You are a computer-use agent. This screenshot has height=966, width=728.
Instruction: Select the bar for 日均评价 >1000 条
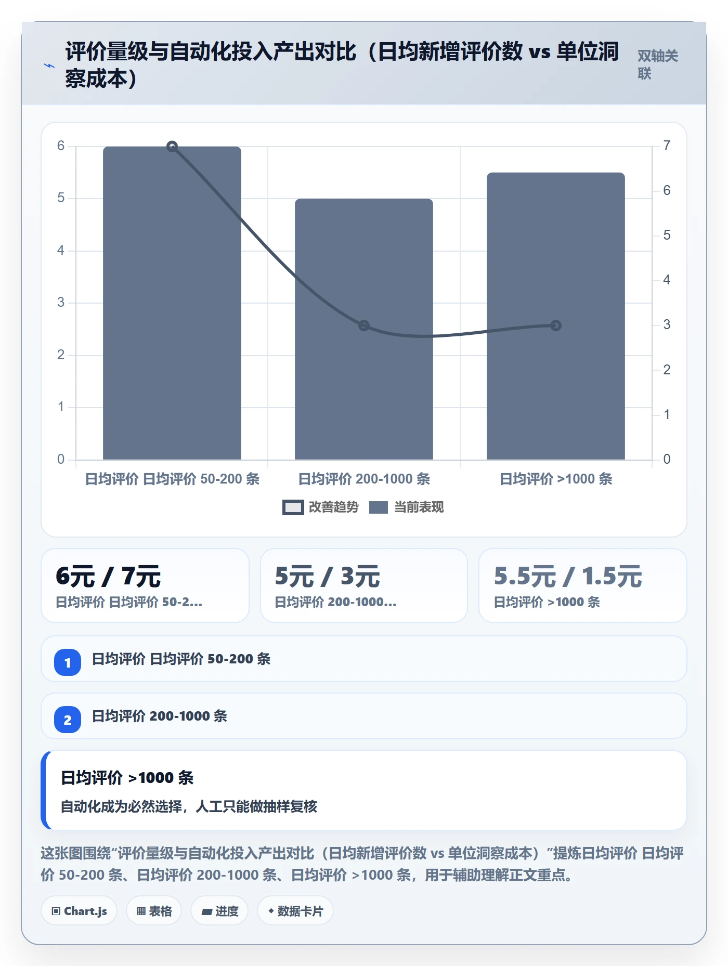[556, 316]
